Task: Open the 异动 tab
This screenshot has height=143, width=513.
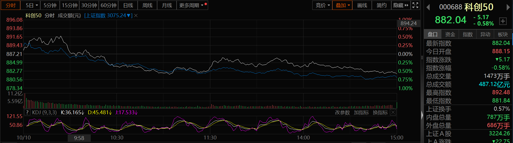Action: tap(485, 34)
